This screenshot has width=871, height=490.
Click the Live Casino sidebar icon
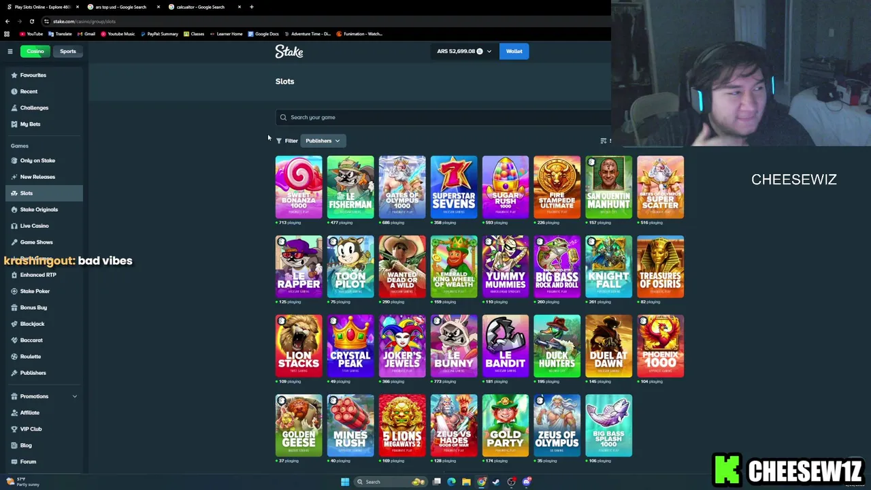point(14,226)
